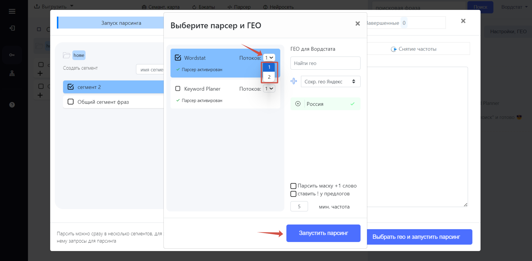Click the Найти гео search field
The image size is (532, 261).
tap(325, 63)
